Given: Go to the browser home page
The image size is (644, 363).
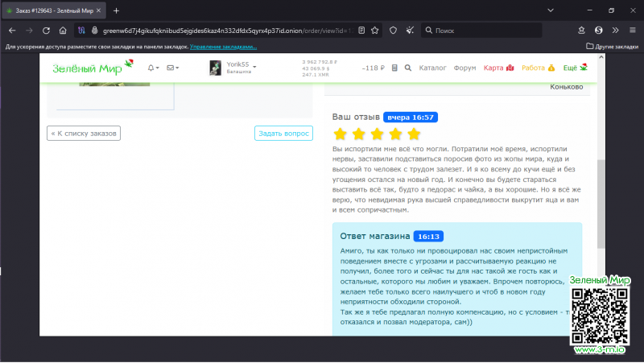Looking at the screenshot, I should click(63, 31).
